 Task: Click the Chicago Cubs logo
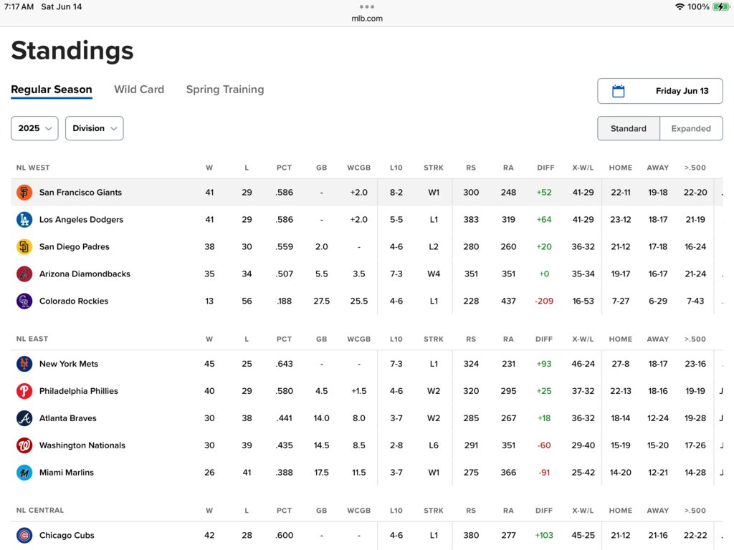coord(24,535)
